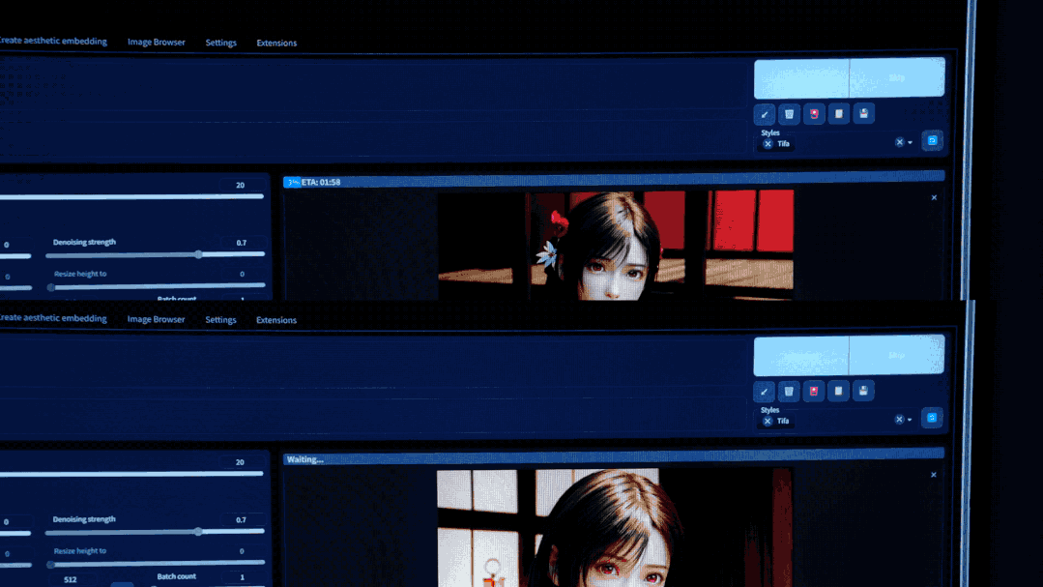Viewport: 1043px width, 587px height.
Task: Adjust the slider below value 20, upper panel
Action: pos(131,197)
